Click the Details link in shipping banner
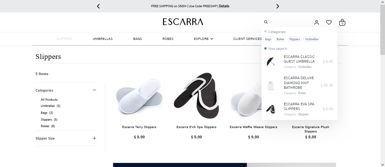 pos(224,6)
